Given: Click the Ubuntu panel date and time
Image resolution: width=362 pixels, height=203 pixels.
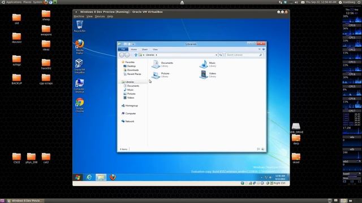Looking at the screenshot, I should click(321, 2).
